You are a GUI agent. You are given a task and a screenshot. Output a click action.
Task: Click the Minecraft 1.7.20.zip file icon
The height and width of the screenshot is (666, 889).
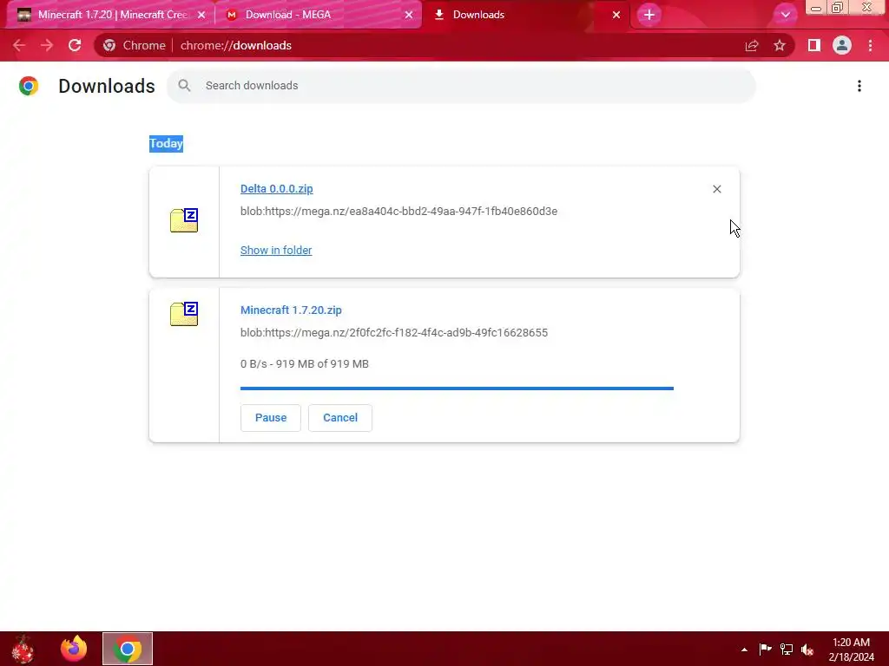click(184, 314)
